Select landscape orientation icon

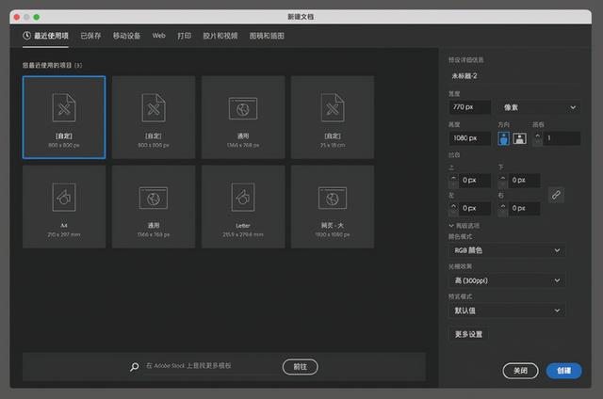coord(519,138)
